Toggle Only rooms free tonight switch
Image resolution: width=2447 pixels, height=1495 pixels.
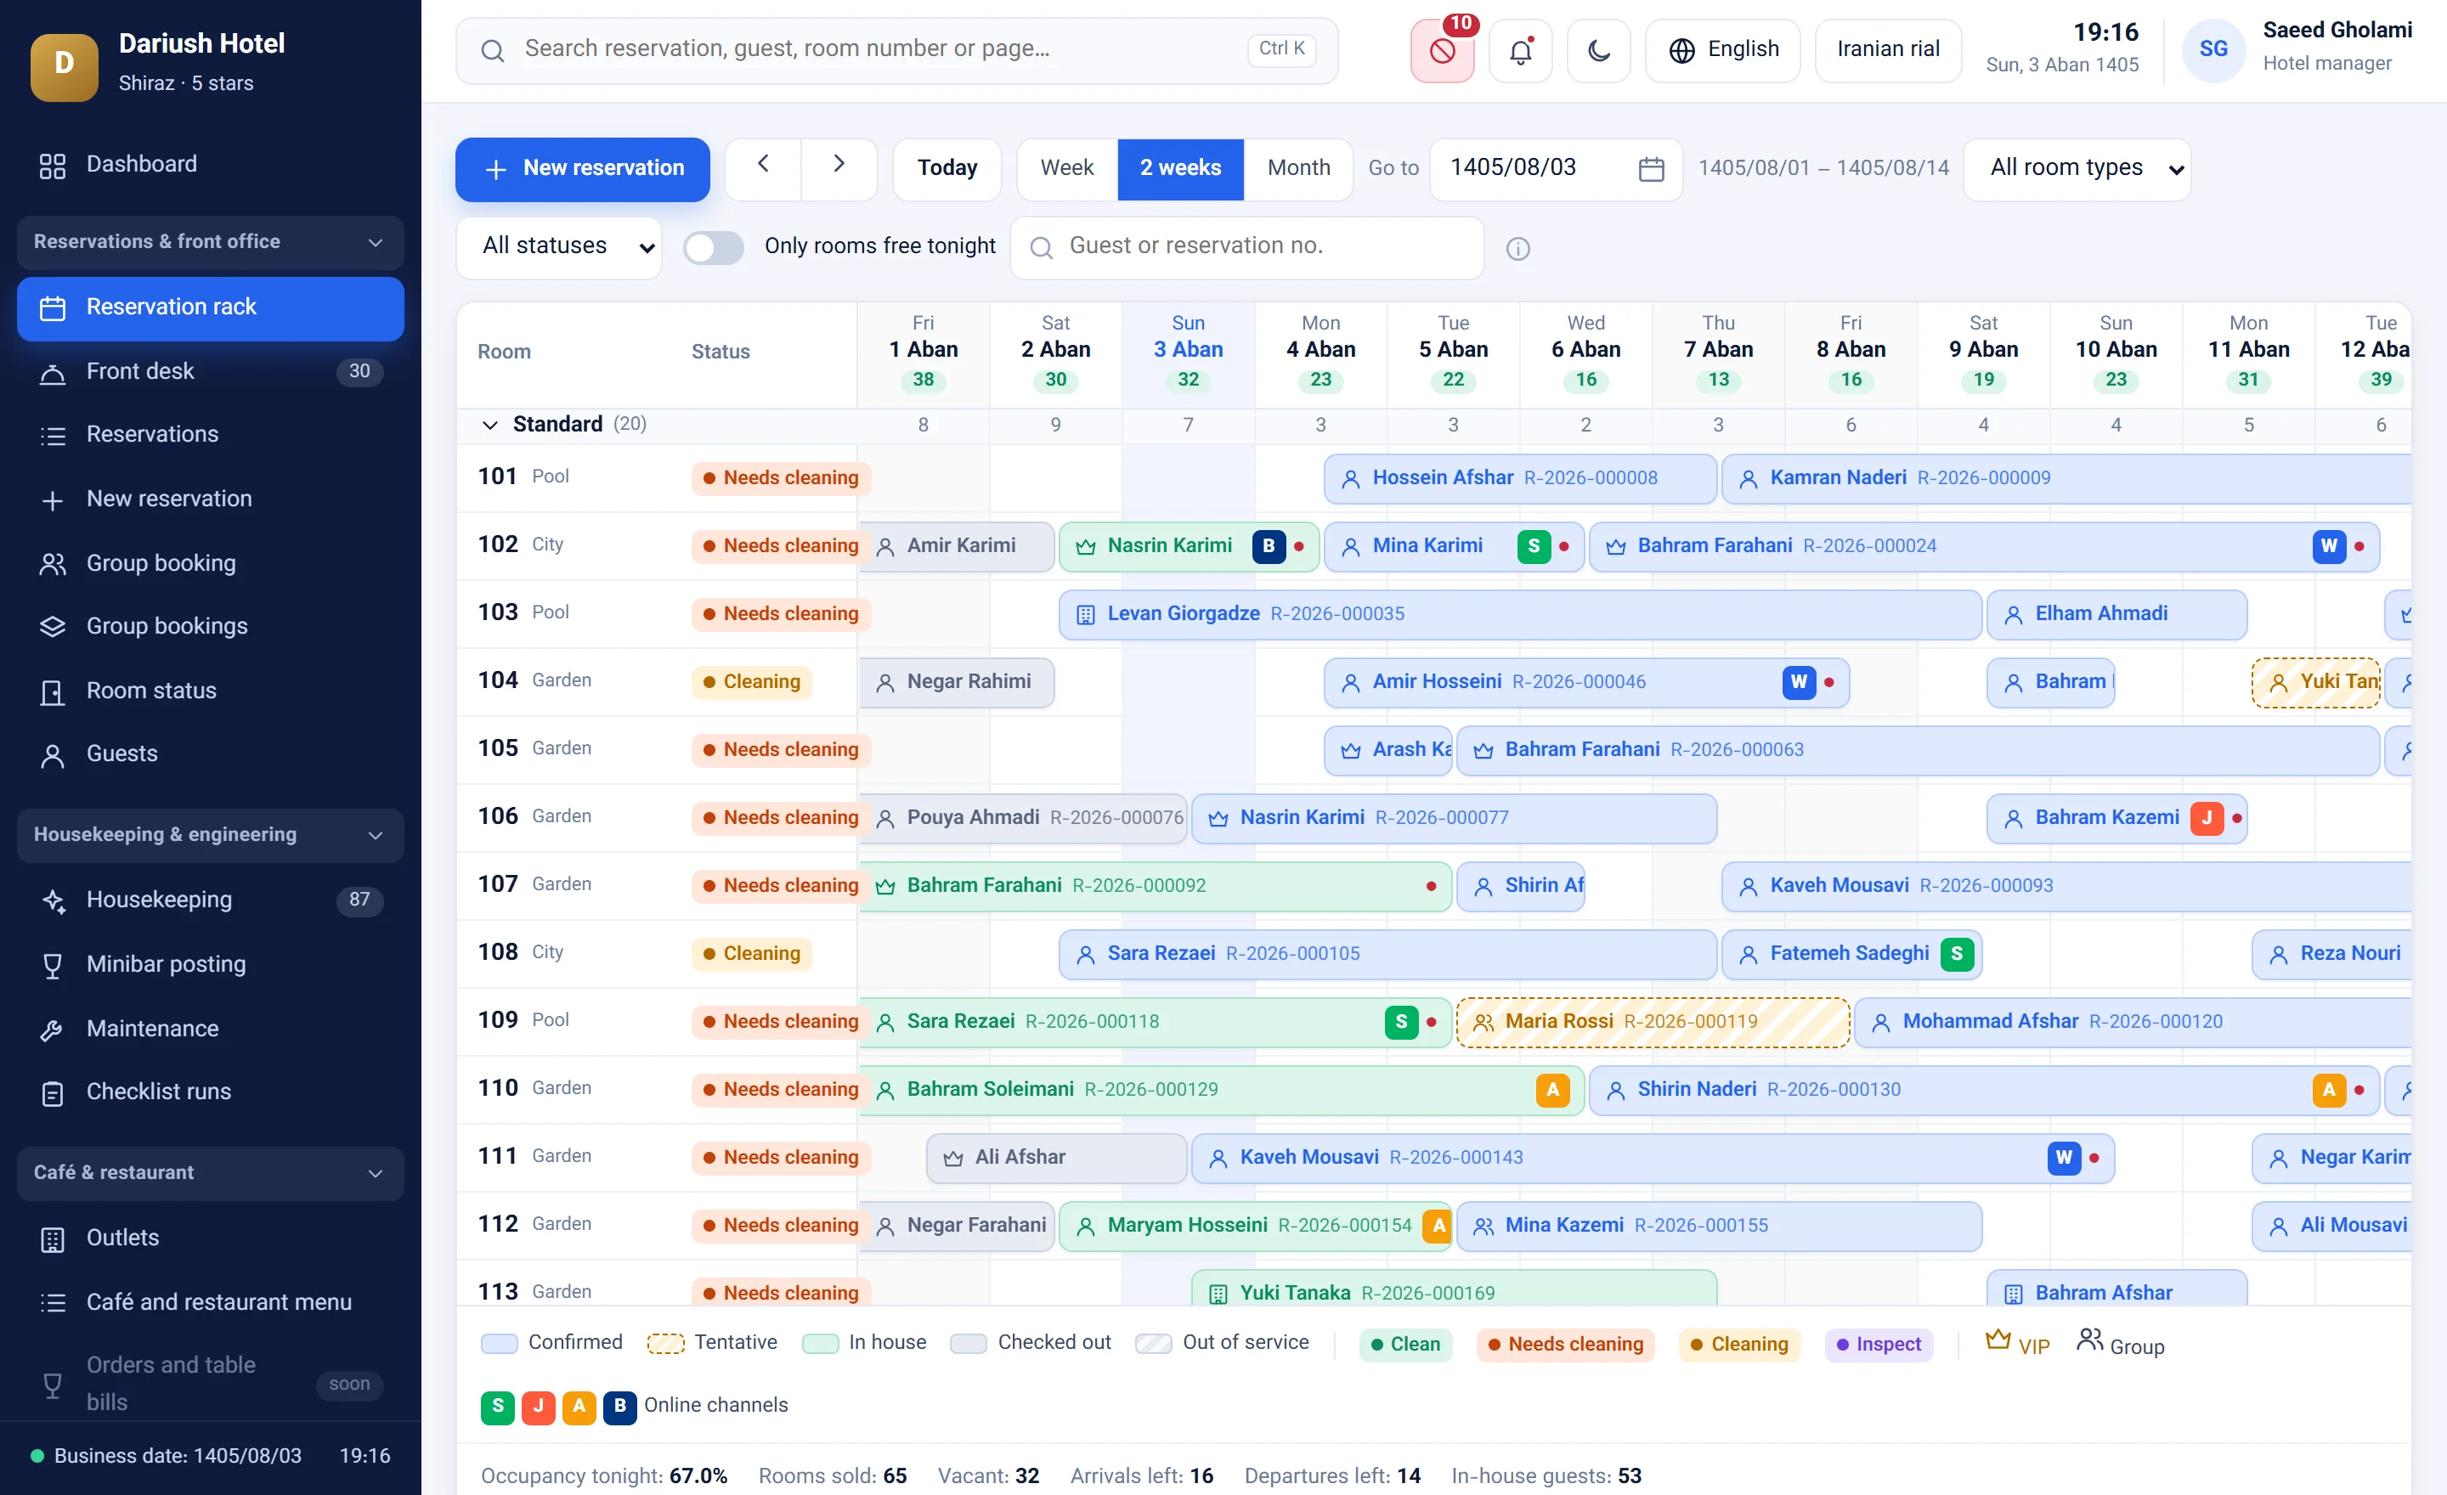(713, 247)
